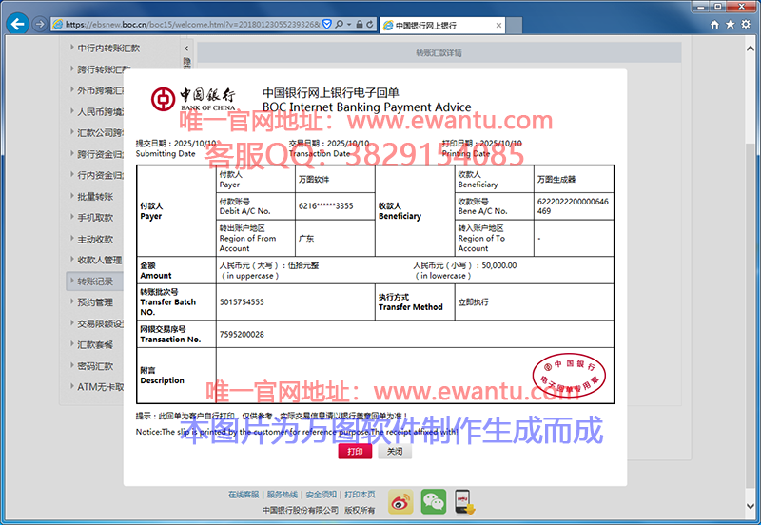Click the URL address field
Screen dimensions: 761x525
click(x=192, y=24)
